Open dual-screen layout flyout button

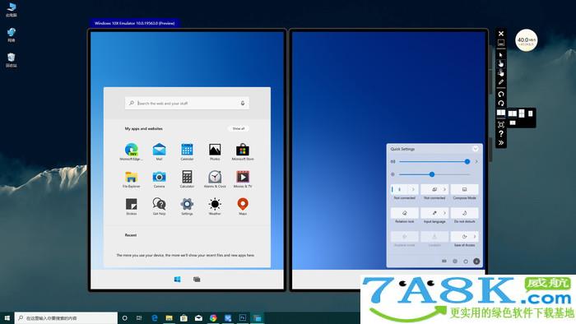click(x=500, y=113)
